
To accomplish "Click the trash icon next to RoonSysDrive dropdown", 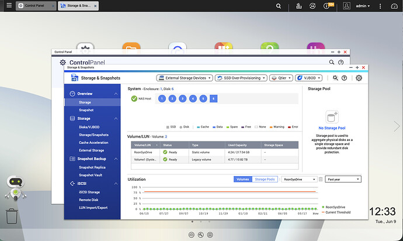I will coord(321,179).
